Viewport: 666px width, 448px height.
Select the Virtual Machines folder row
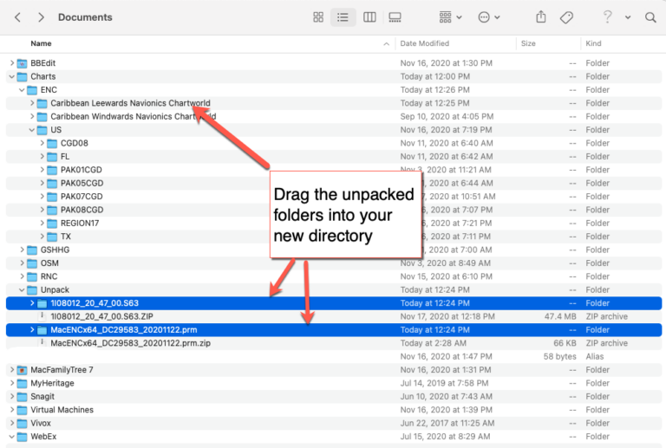[x=62, y=410]
